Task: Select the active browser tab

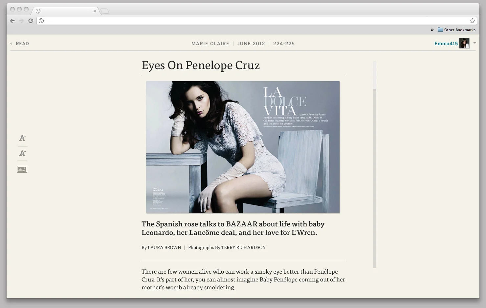Action: (x=66, y=11)
